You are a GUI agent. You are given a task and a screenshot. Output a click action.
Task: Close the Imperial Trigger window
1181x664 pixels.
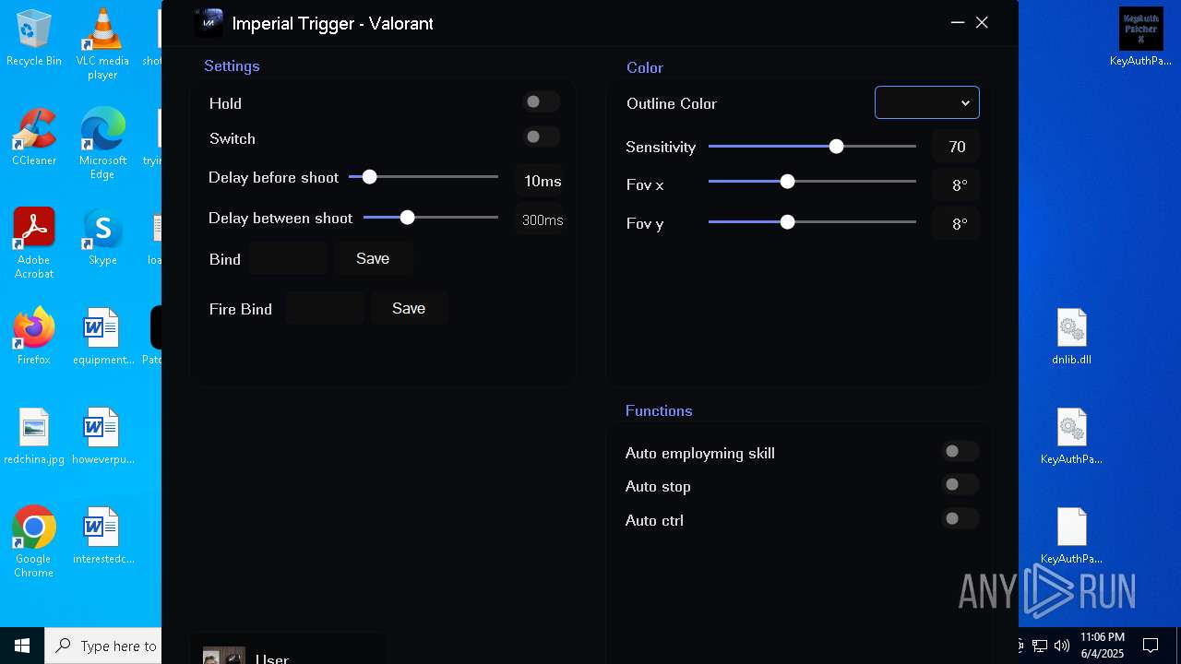click(x=982, y=22)
